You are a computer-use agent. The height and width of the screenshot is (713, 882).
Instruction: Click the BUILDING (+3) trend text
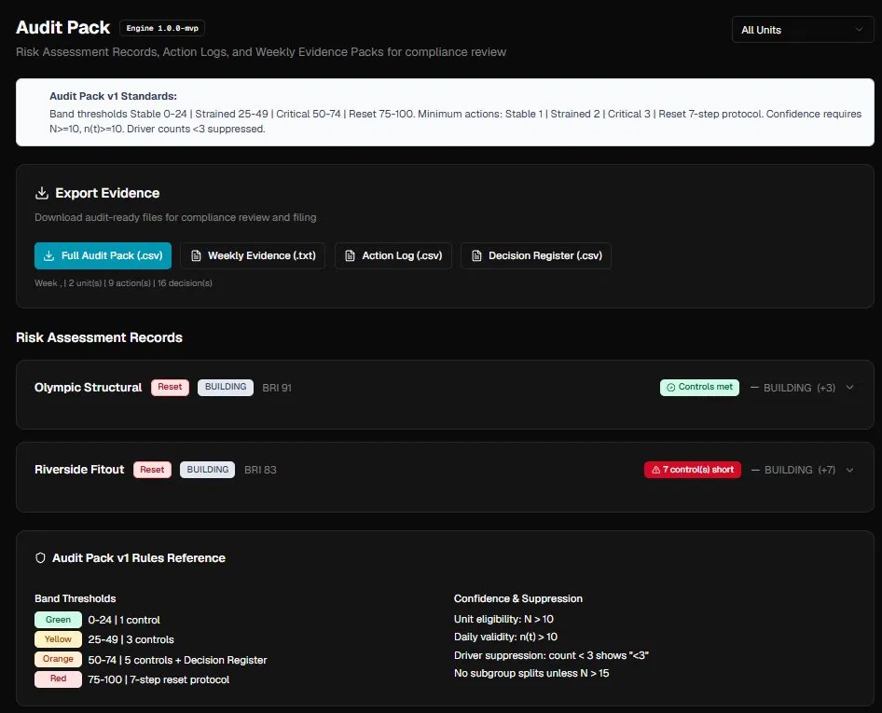(799, 388)
